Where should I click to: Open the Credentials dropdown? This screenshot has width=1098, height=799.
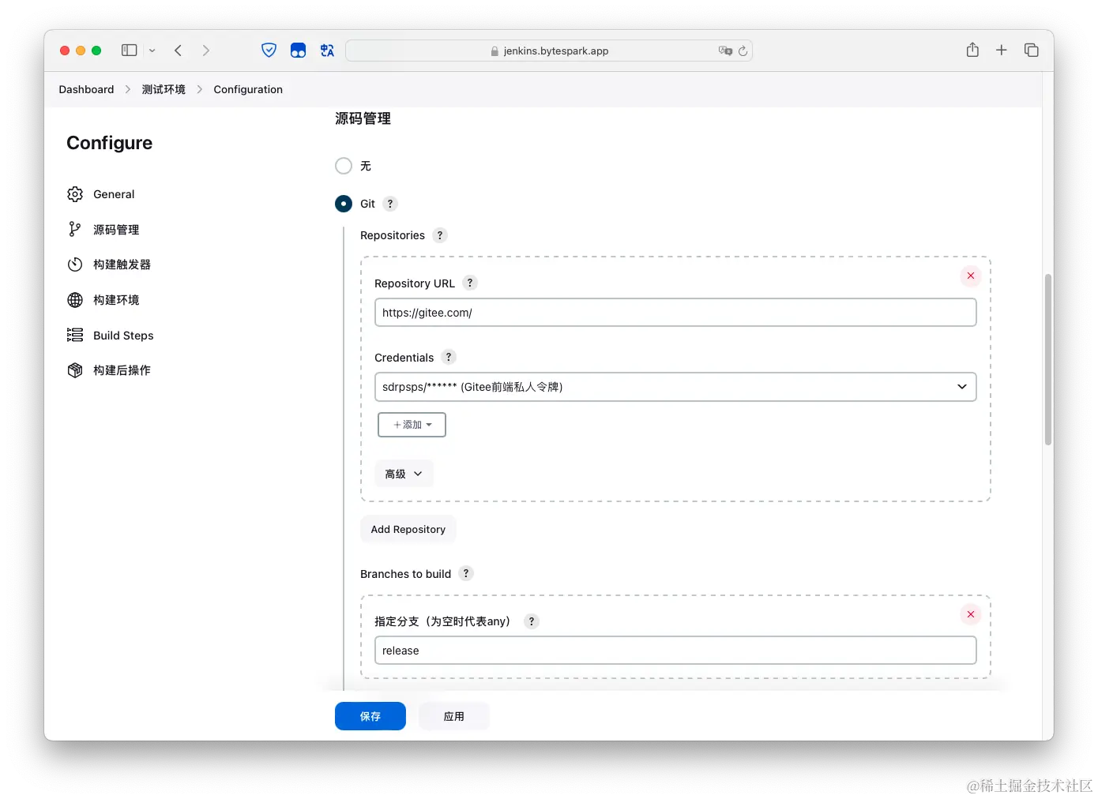(675, 387)
